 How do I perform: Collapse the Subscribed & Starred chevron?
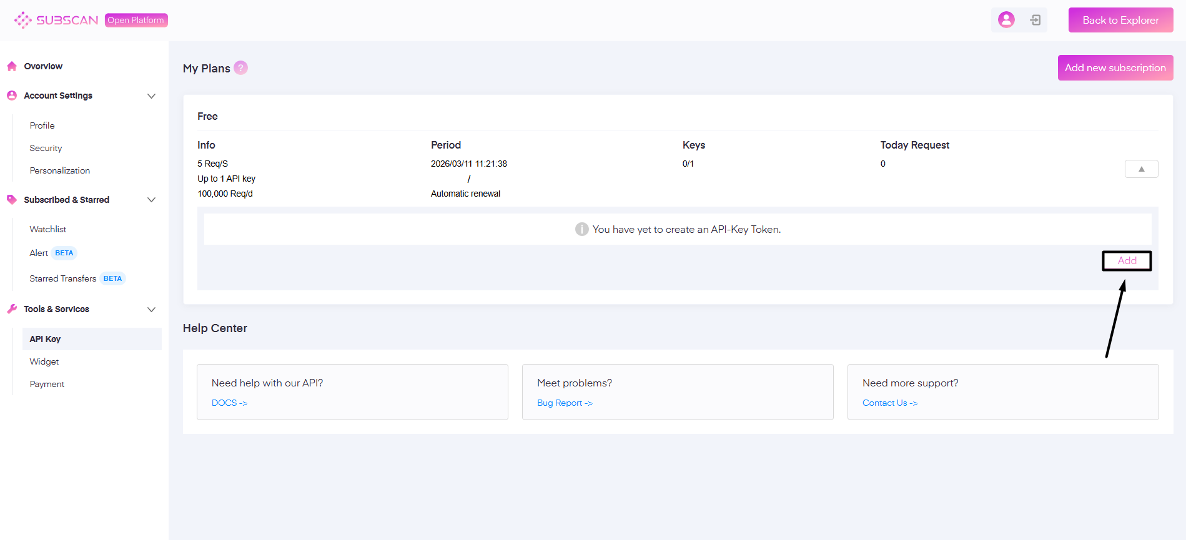[x=151, y=200]
